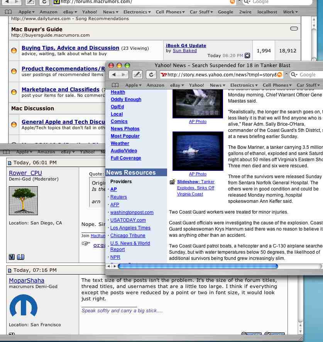The width and height of the screenshot is (323, 342).
Task: Open the Electronics dropdown in MacRumors bookmarks bar
Action: (x=137, y=12)
